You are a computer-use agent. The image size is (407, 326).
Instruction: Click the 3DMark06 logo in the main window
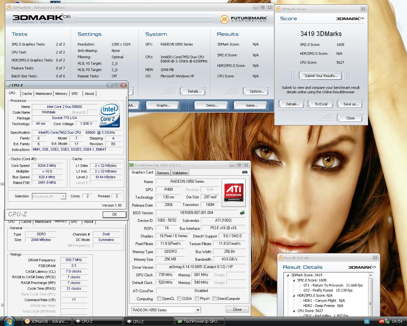(x=41, y=19)
